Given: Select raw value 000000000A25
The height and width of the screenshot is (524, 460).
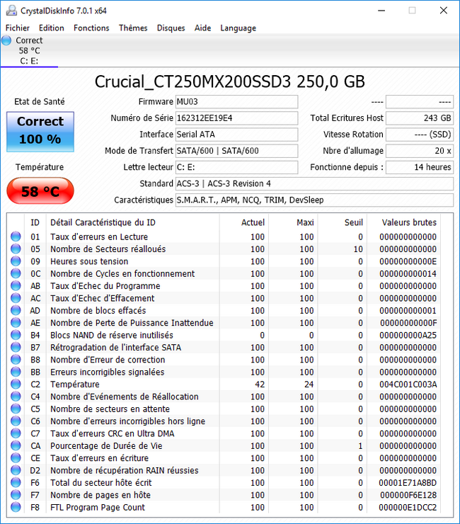Looking at the screenshot, I should click(x=408, y=335).
